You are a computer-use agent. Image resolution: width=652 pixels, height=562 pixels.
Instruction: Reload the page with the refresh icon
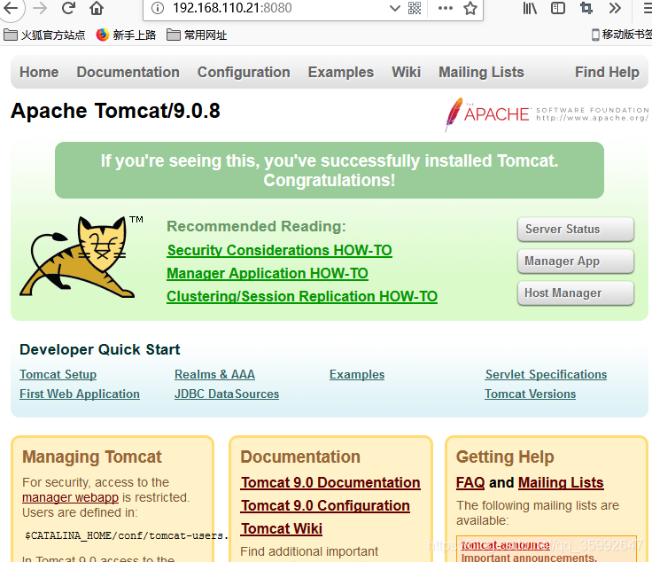pyautogui.click(x=68, y=7)
